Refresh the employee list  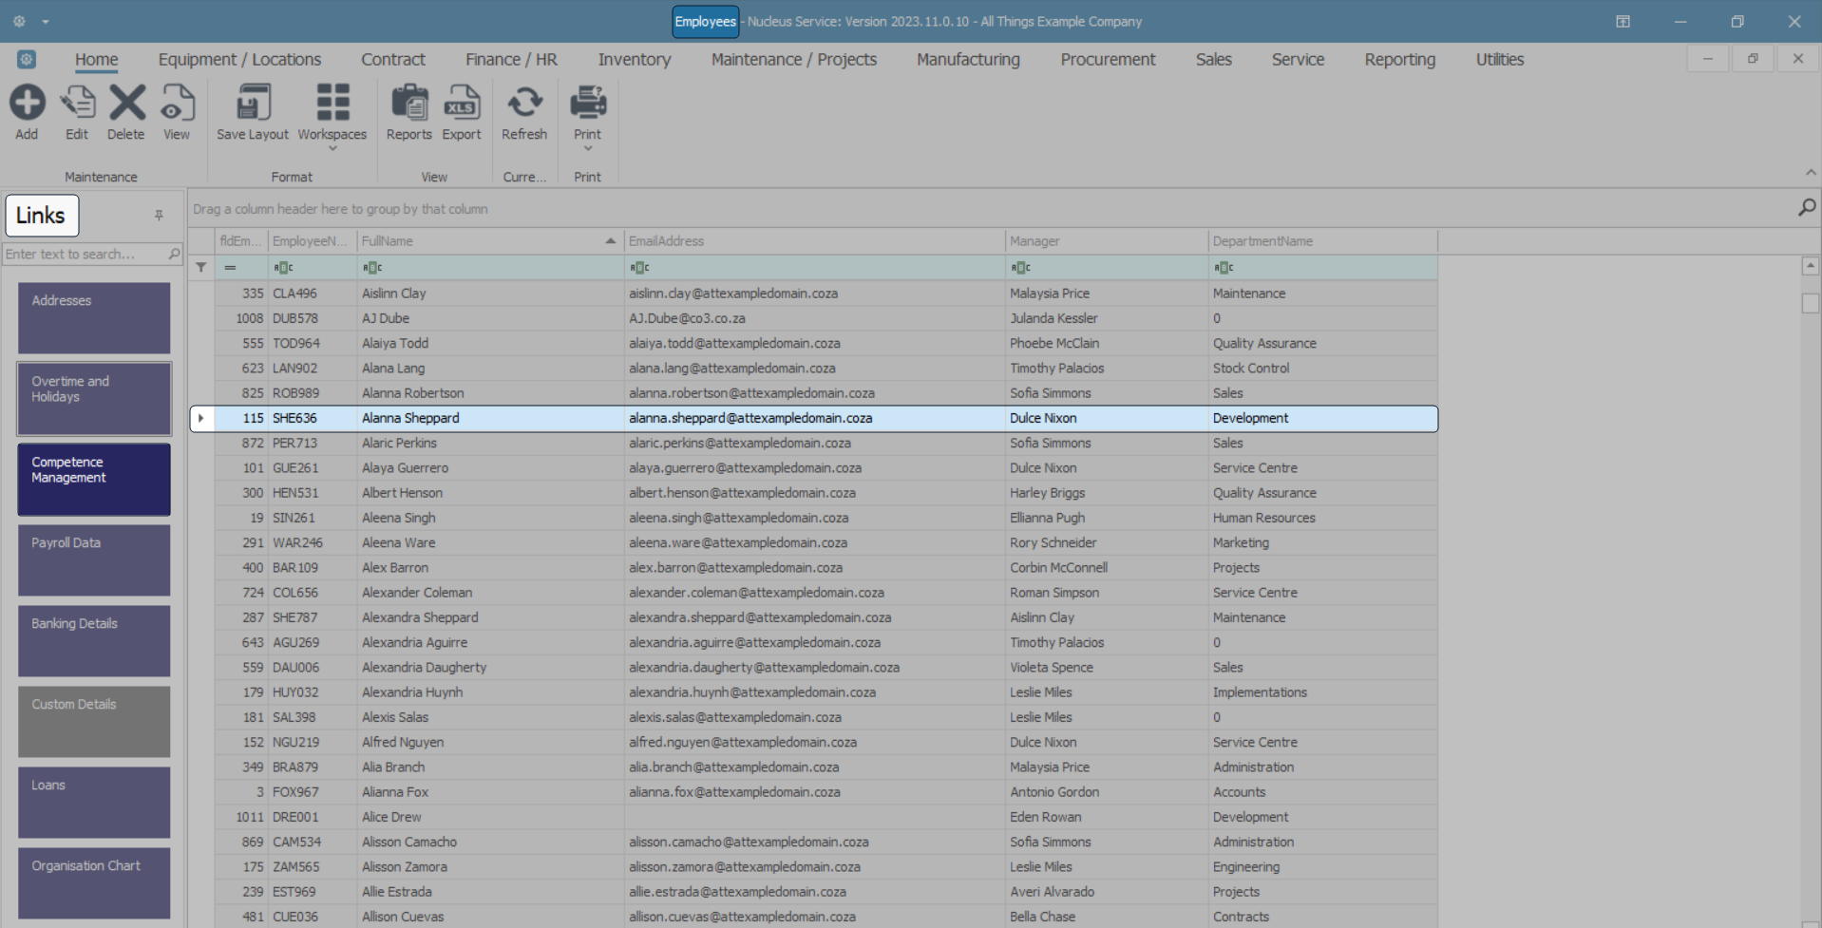click(524, 104)
